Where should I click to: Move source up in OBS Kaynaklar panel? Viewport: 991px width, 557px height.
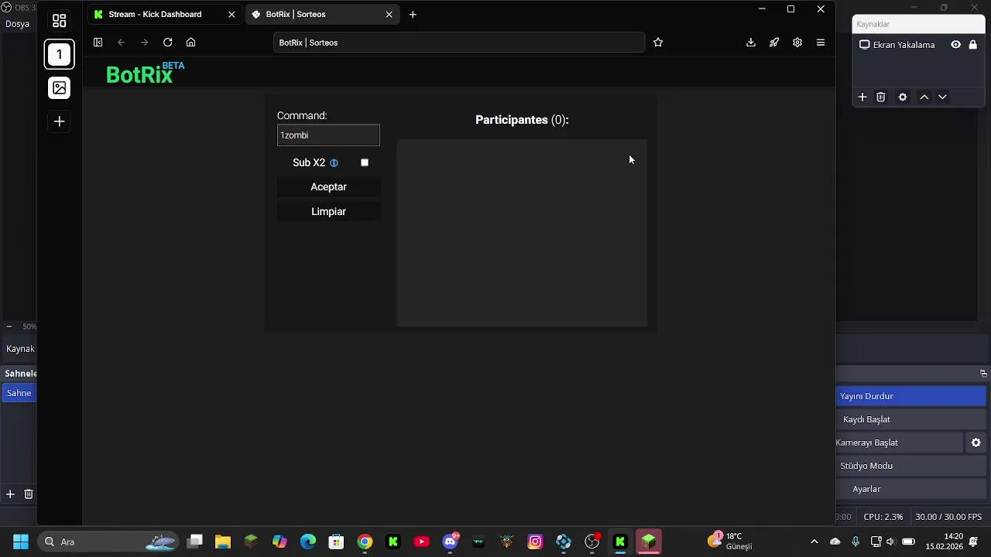coord(924,97)
